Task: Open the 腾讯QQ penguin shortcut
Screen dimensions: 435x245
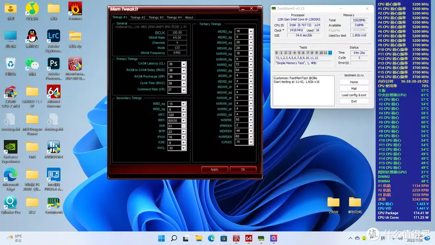Action: tap(32, 39)
